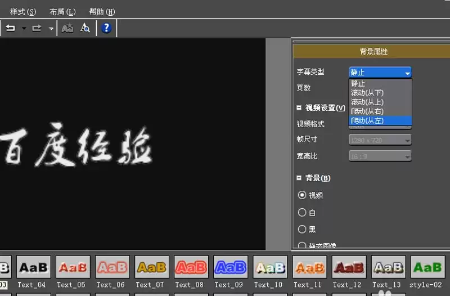Click the undo arrow icon

(11, 28)
